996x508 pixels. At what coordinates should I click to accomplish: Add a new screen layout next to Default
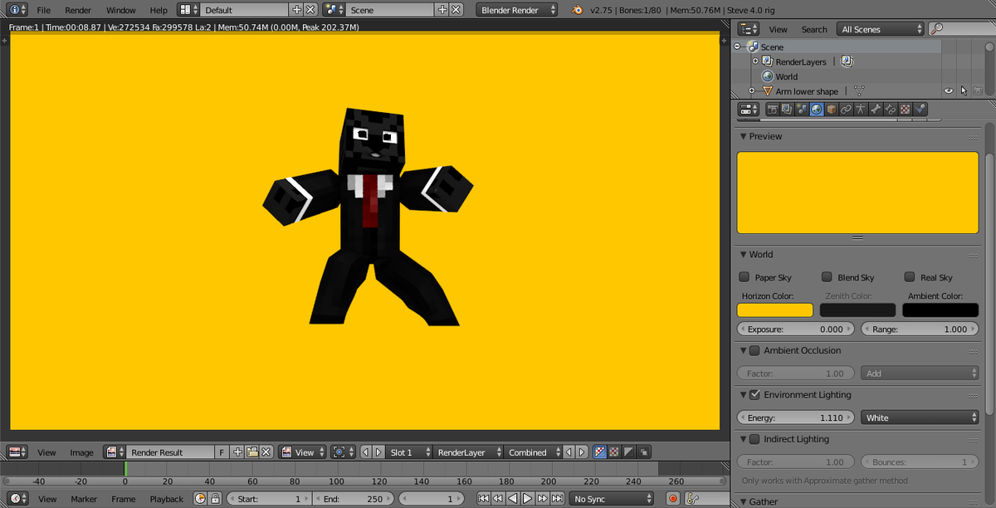296,10
